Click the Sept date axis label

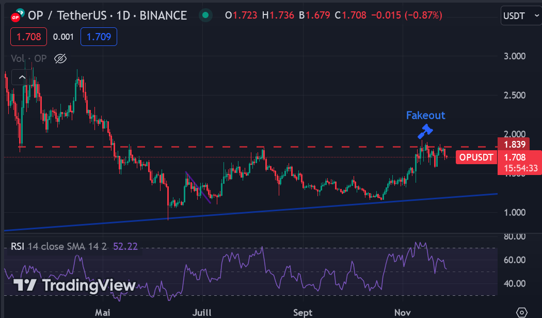click(x=303, y=313)
